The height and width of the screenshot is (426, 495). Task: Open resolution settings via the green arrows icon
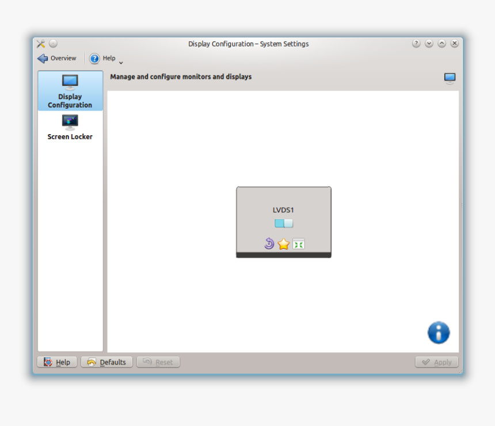tap(298, 244)
